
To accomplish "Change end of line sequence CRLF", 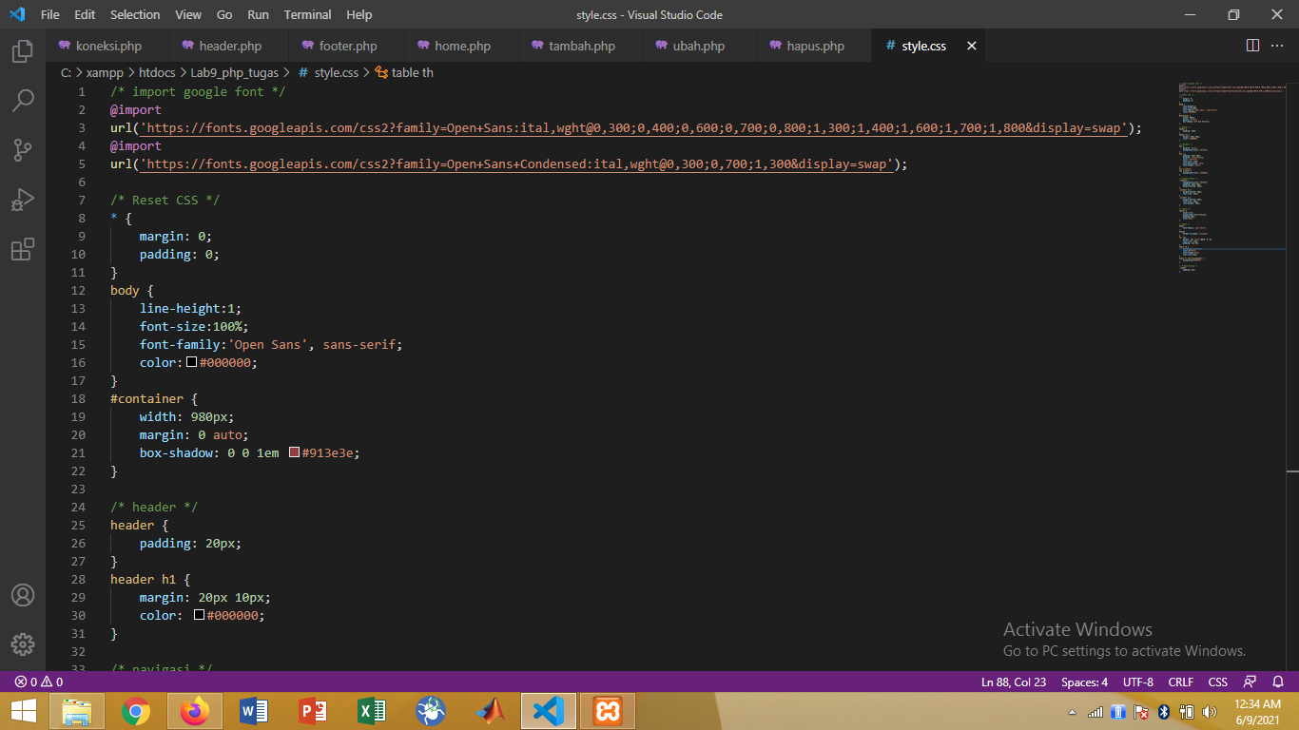I will (x=1180, y=682).
